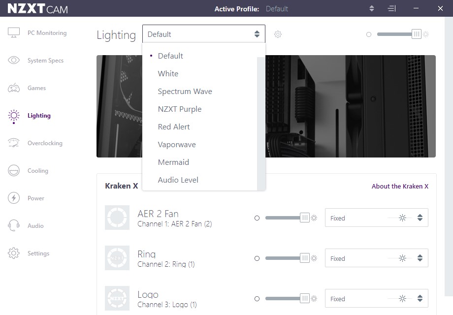Viewport: 453px width, 315px height.
Task: Click Ring brightness minimum circle
Action: (257, 258)
